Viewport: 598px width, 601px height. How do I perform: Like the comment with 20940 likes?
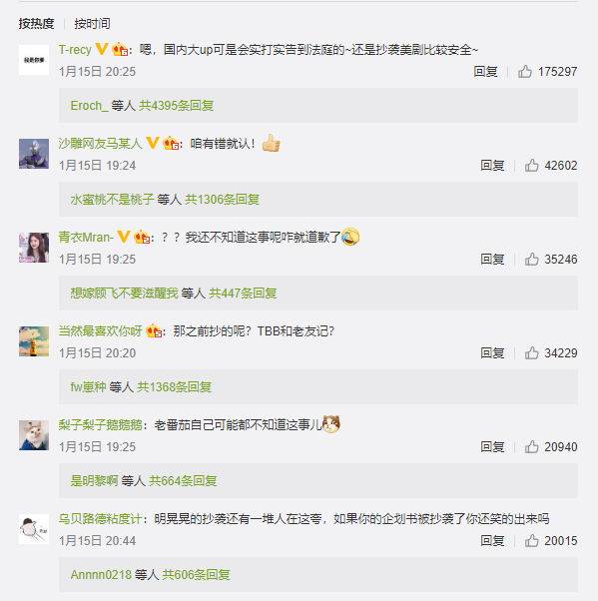pyautogui.click(x=532, y=447)
